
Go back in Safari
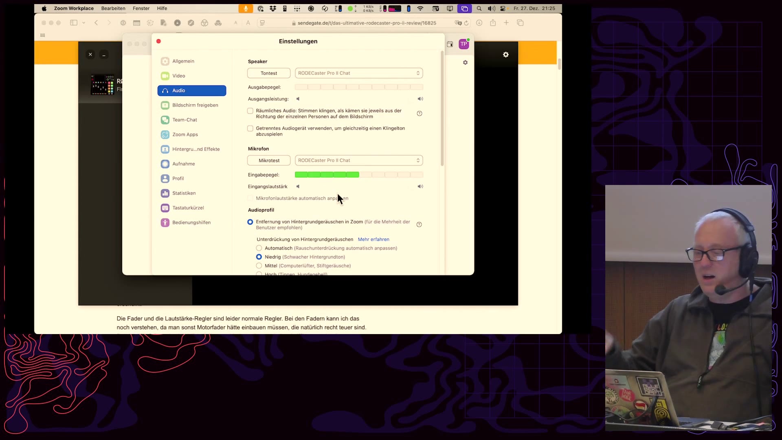coord(96,23)
